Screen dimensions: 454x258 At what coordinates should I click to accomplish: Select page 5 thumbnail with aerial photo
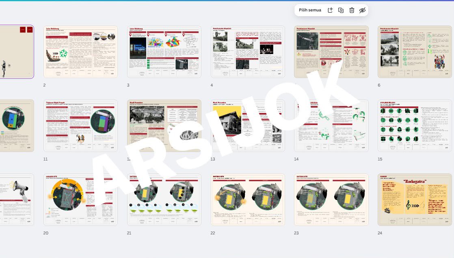tap(331, 52)
